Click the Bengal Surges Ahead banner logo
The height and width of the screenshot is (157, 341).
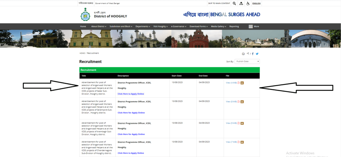click(x=221, y=15)
